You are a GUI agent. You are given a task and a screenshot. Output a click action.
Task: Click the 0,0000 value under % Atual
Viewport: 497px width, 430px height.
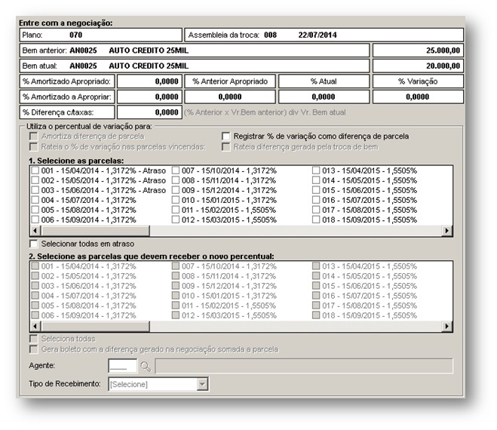(324, 97)
